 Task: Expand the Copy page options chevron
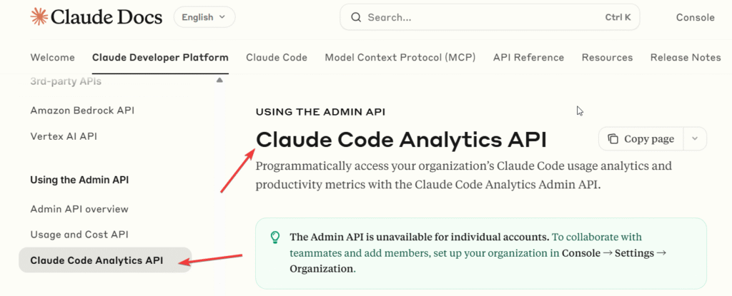click(x=695, y=139)
